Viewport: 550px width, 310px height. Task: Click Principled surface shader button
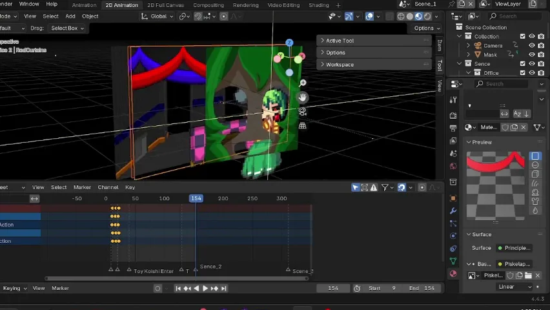(514, 248)
